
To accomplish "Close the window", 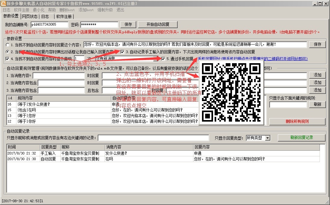I will 325,3.
